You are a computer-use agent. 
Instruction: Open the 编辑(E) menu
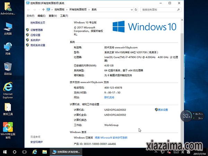click(x=41, y=16)
